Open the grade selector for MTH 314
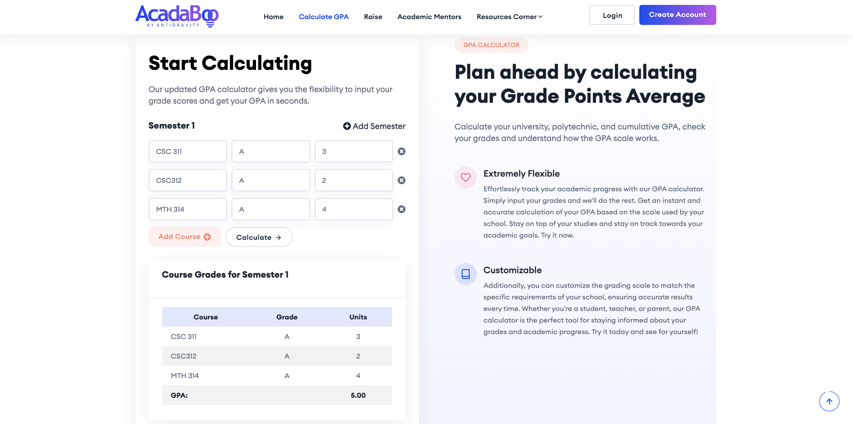Screen dimensions: 853x424 (x=270, y=209)
